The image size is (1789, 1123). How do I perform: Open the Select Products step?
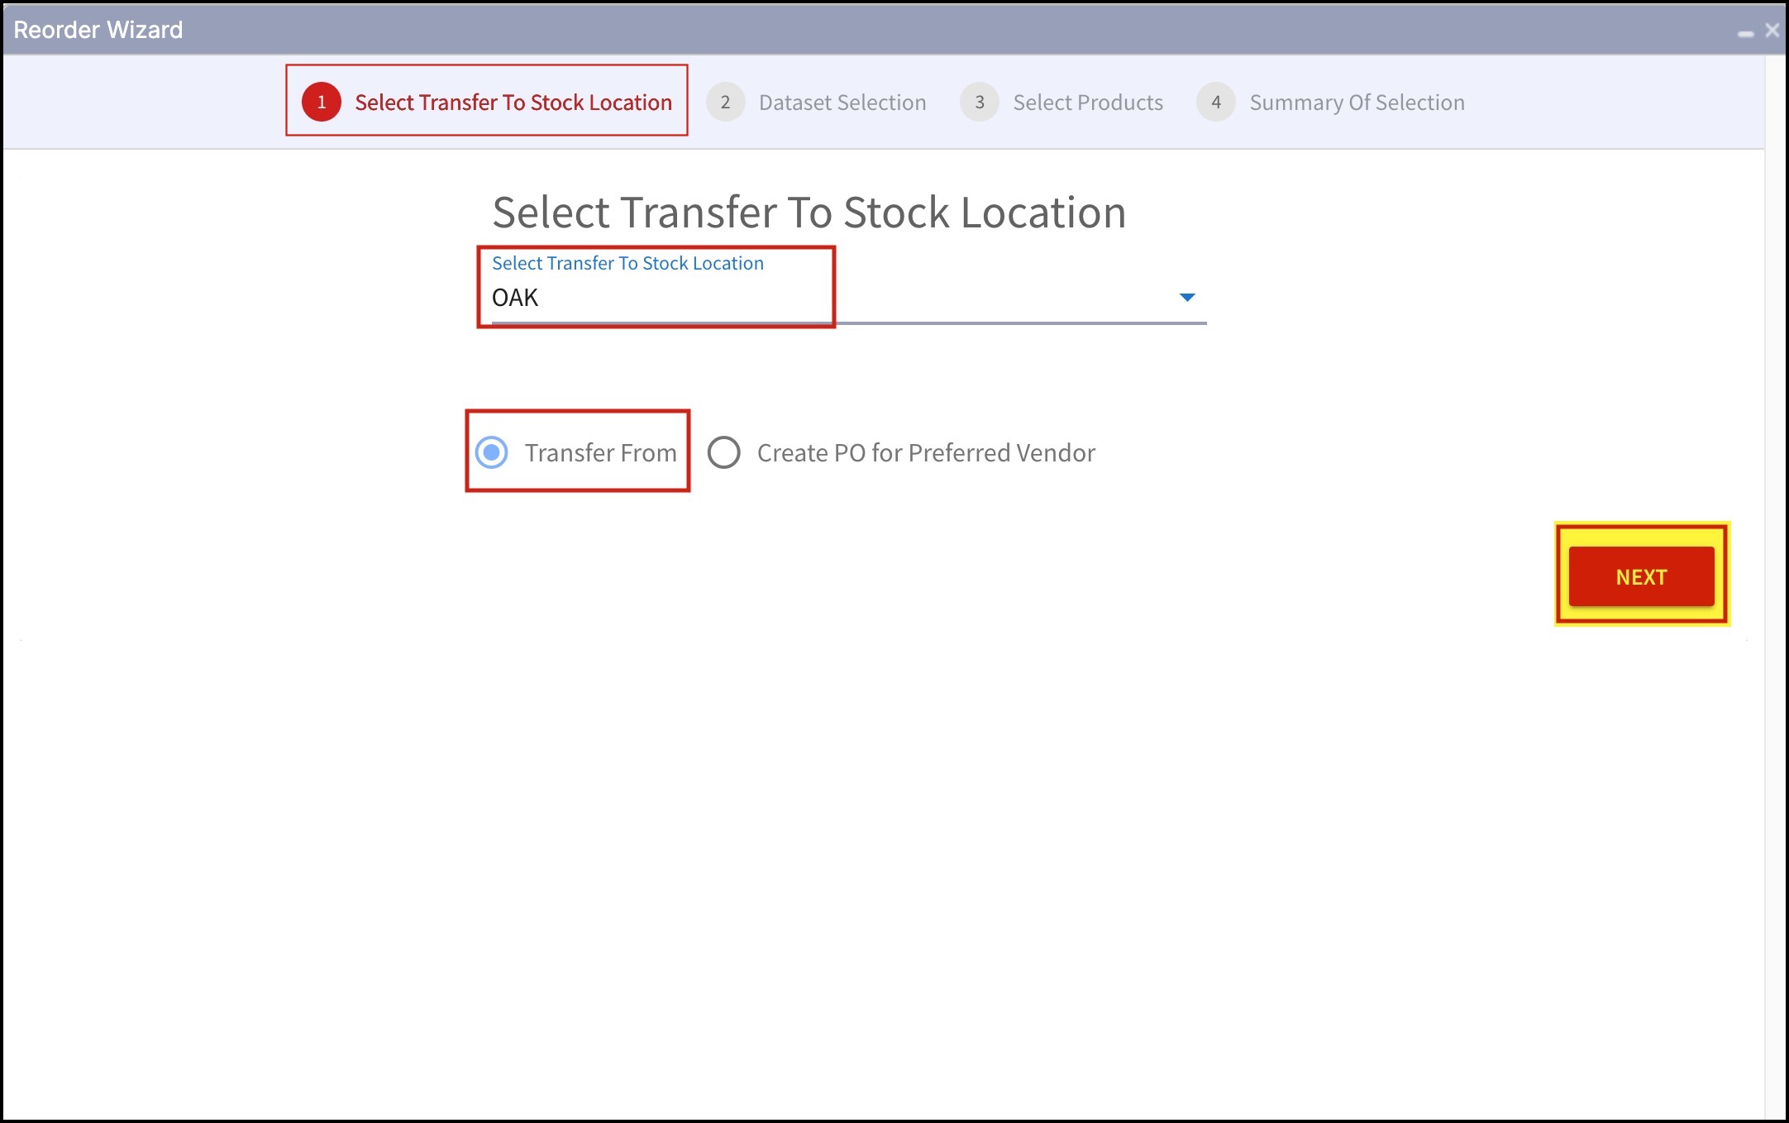(1087, 103)
